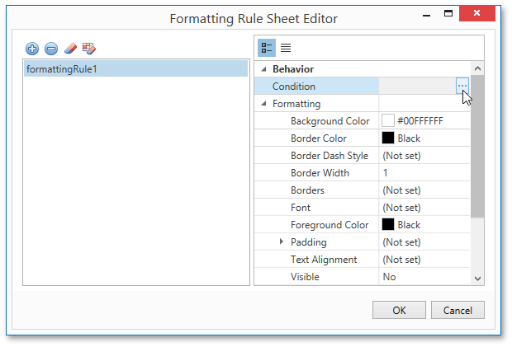Click the property grid scrollbar thumb
Screen dimensions: 512x347
tap(477, 146)
